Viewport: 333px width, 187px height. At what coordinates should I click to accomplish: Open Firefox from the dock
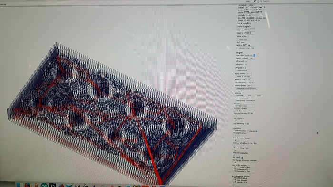[28, 185]
